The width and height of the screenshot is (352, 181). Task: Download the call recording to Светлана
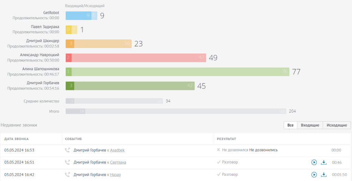pyautogui.click(x=323, y=162)
